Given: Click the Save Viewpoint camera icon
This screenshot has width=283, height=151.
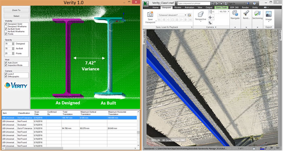Looking at the screenshot, I should click(150, 14).
